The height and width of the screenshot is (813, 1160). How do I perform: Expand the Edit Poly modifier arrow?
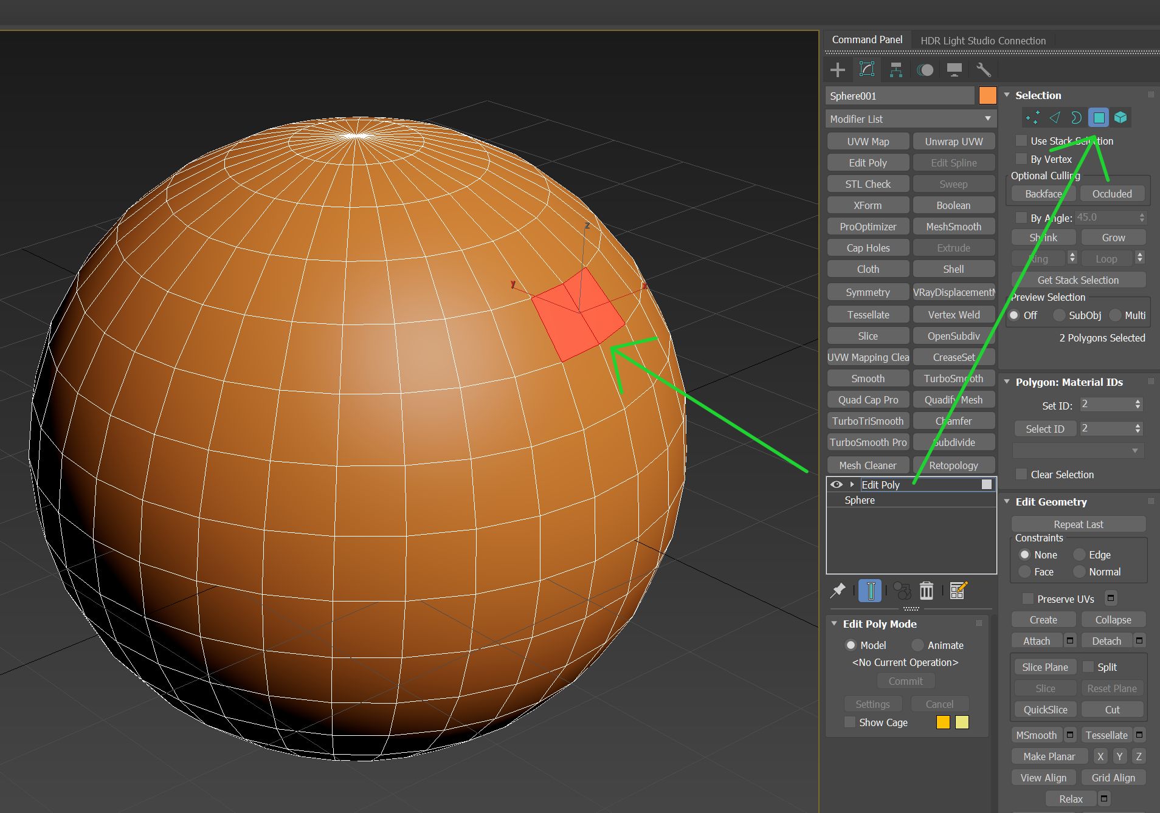852,484
